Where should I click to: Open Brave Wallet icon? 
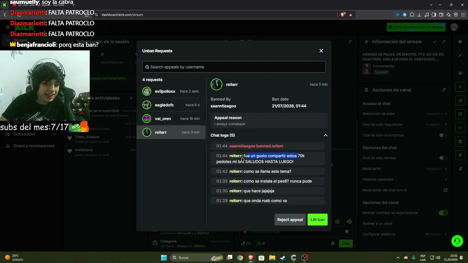(x=441, y=15)
